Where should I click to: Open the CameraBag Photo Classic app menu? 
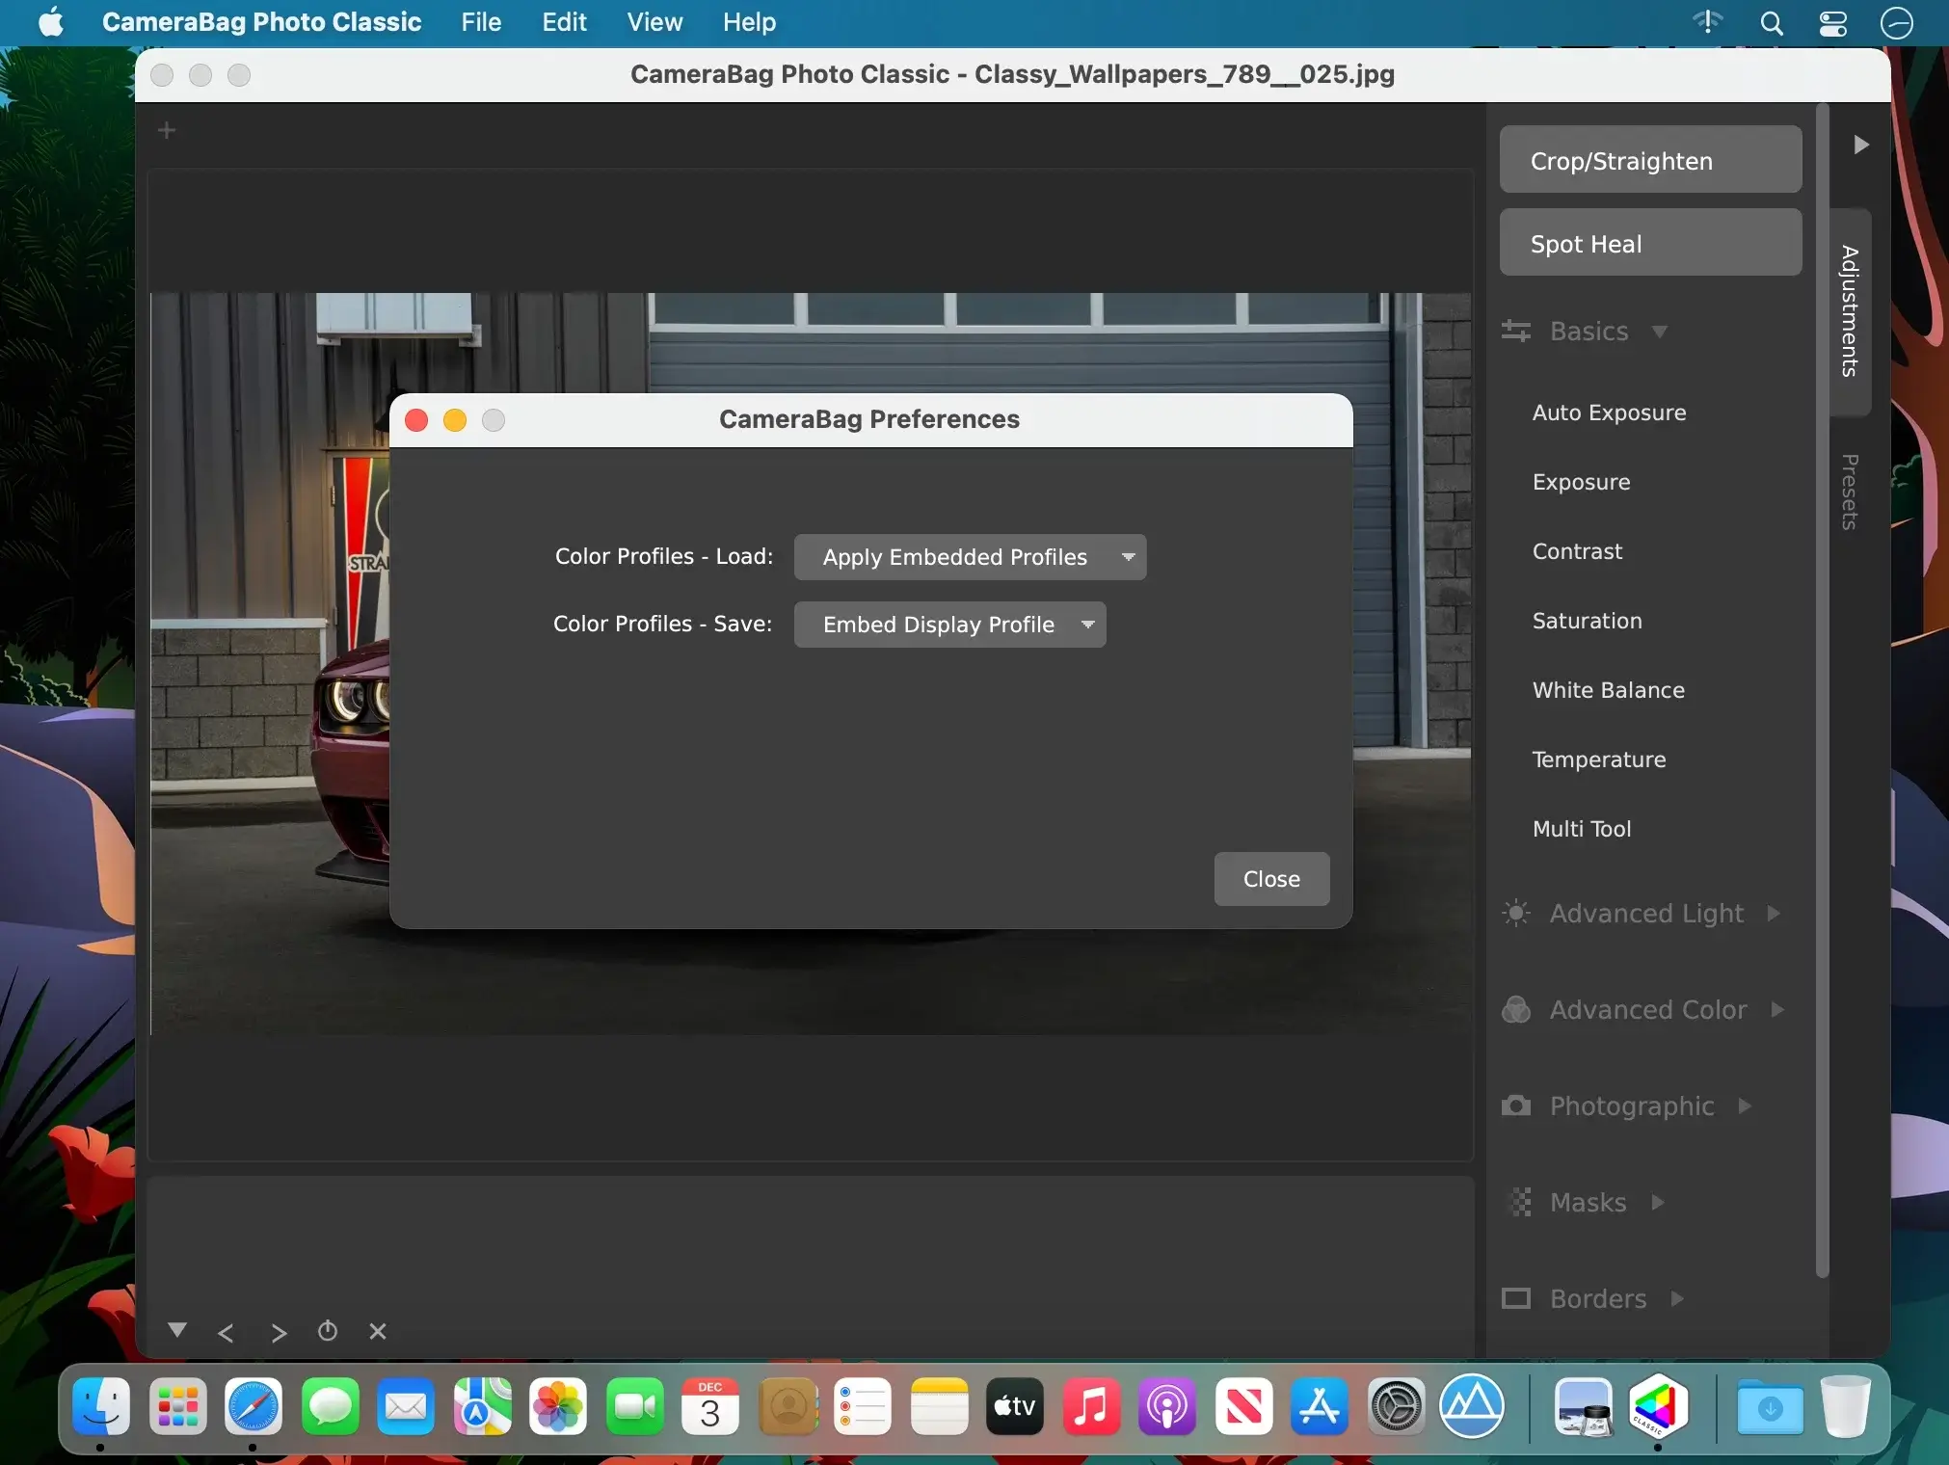click(261, 22)
